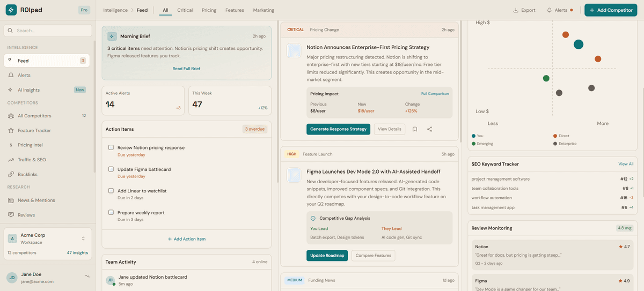Expand the Acme Corp workspace switcher
Screen dimensions: 644x291
[x=83, y=238]
